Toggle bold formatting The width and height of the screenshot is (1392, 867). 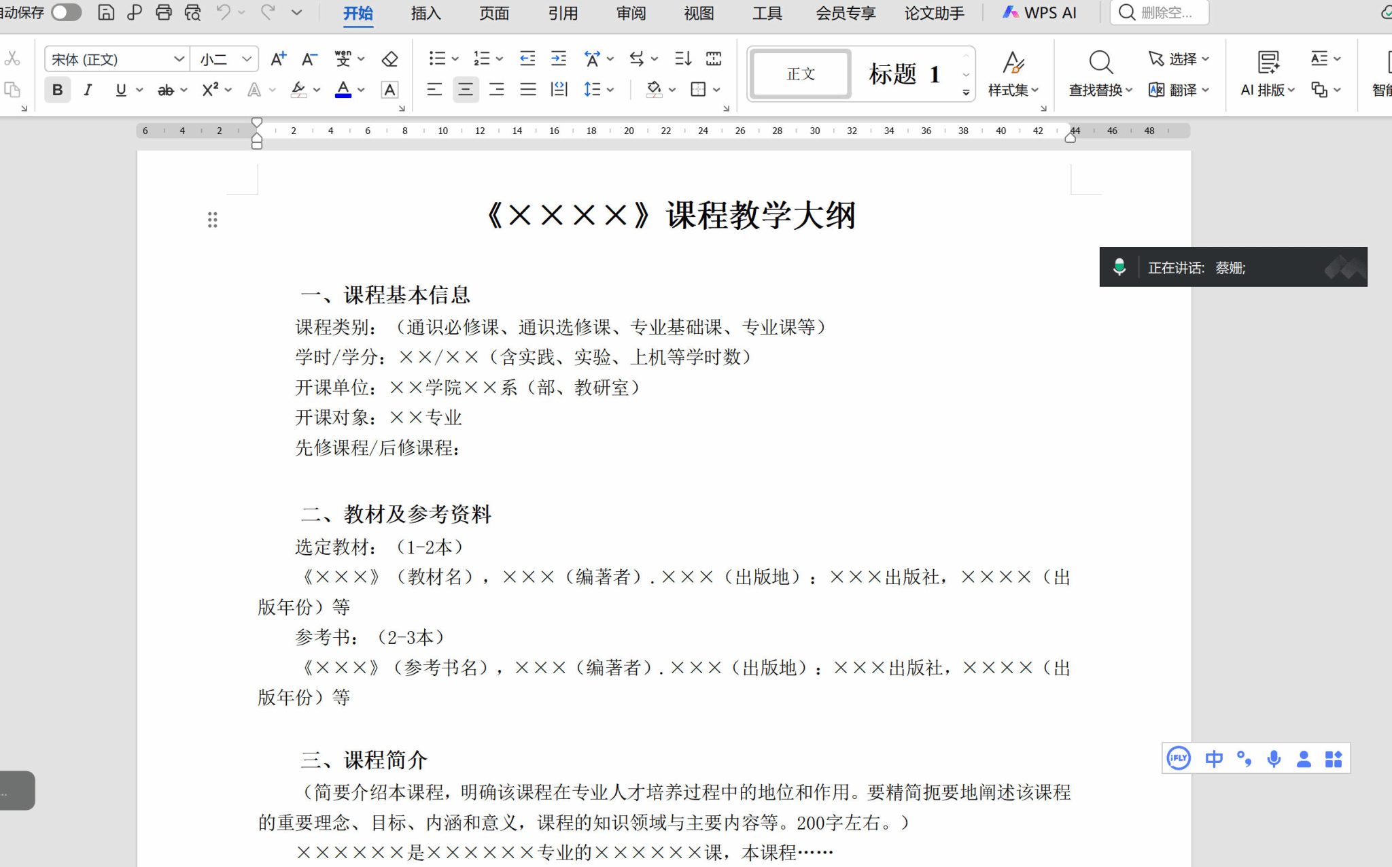tap(58, 90)
